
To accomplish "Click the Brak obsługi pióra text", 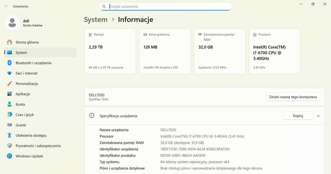I will 211,168.
